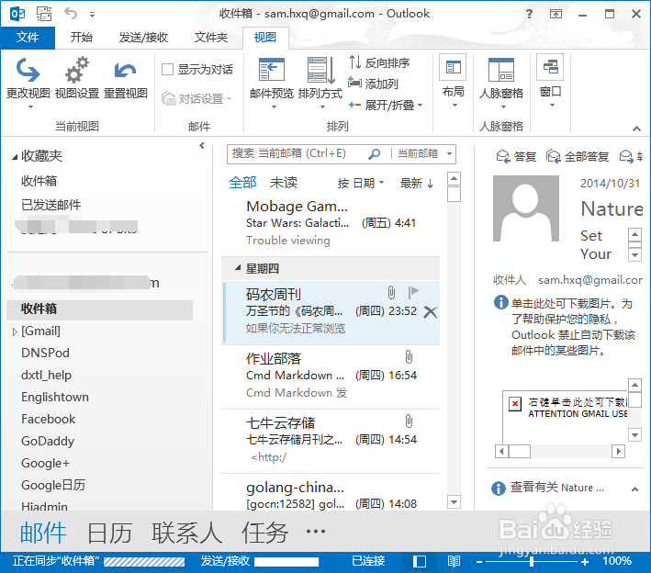Open Expand/Collapse (展开/折叠) dropdown
The height and width of the screenshot is (573, 651).
[x=386, y=105]
